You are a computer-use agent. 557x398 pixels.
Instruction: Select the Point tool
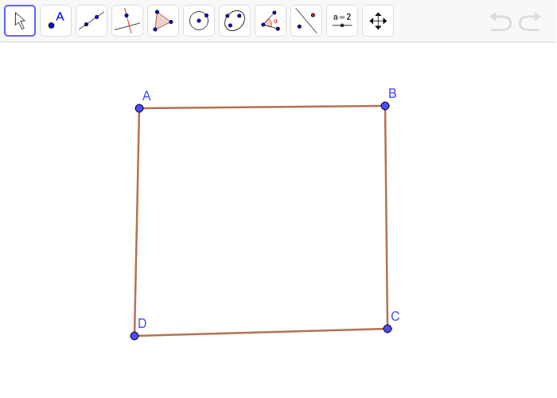[56, 21]
